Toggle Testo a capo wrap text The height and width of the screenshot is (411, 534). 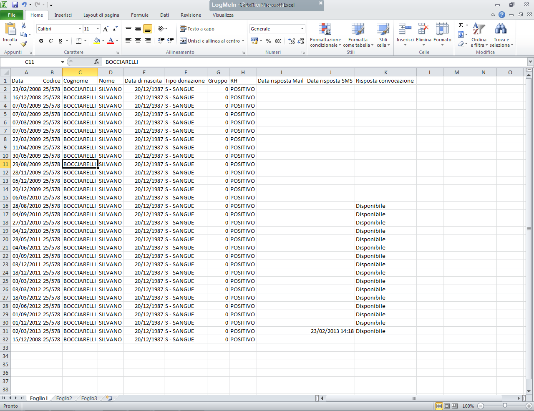(197, 29)
